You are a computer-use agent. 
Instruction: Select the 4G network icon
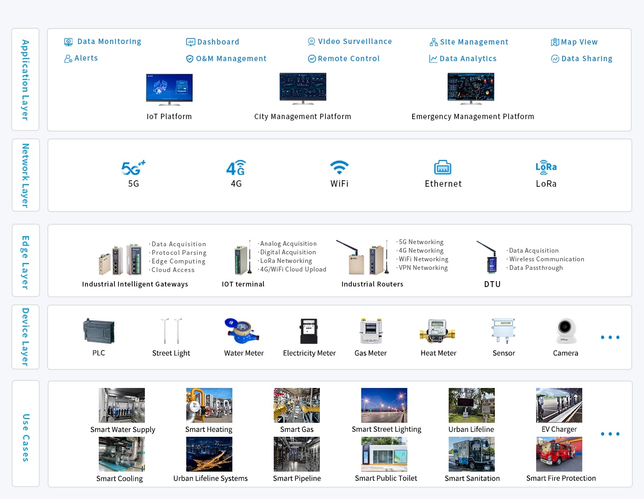coord(236,168)
